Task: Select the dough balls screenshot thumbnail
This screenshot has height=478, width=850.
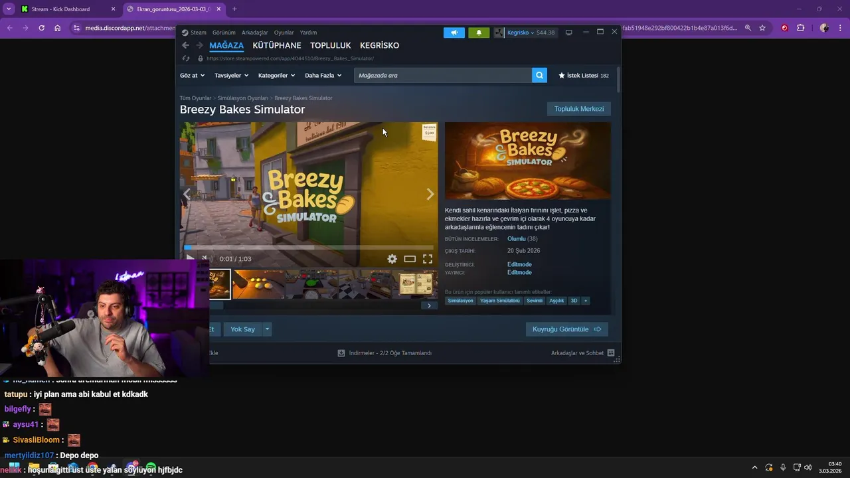Action: click(x=259, y=284)
